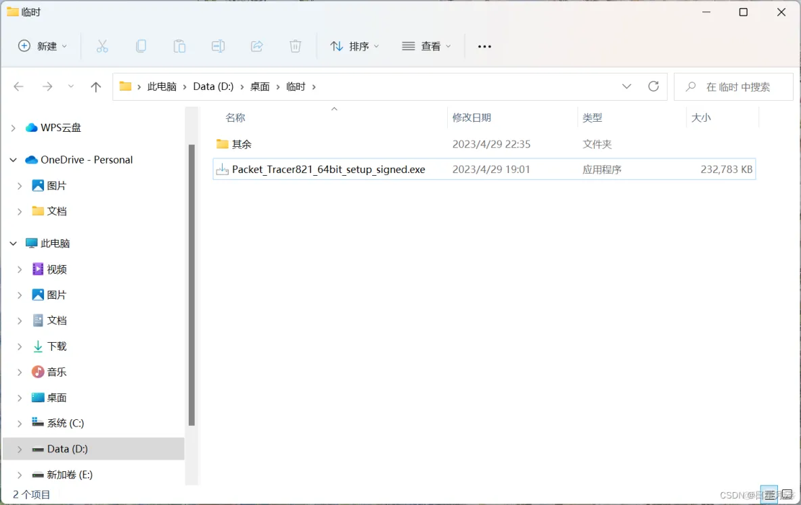Go back with the left arrow
801x505 pixels.
[19, 87]
